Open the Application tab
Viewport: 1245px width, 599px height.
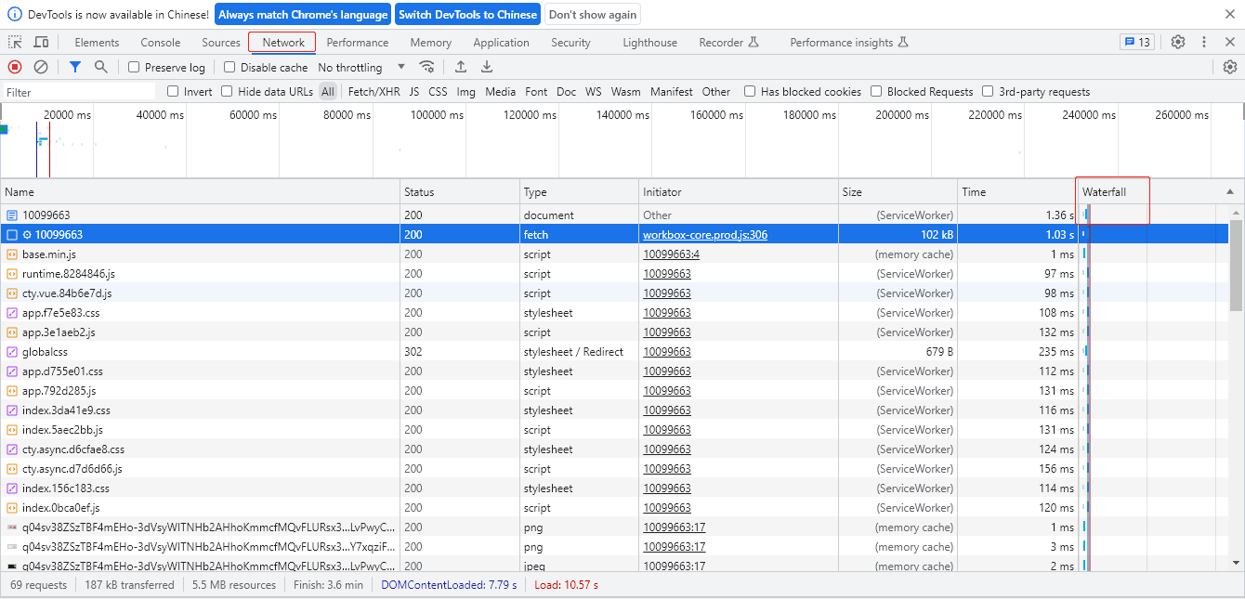pyautogui.click(x=501, y=43)
